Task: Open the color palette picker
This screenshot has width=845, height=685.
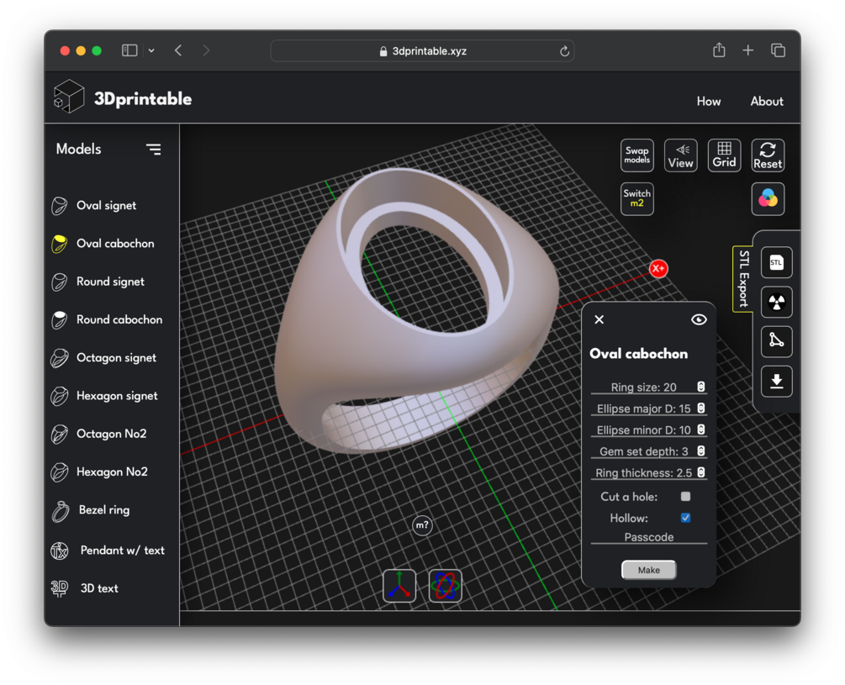Action: point(768,198)
